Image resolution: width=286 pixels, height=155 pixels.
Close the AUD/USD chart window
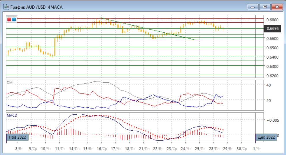click(276, 7)
